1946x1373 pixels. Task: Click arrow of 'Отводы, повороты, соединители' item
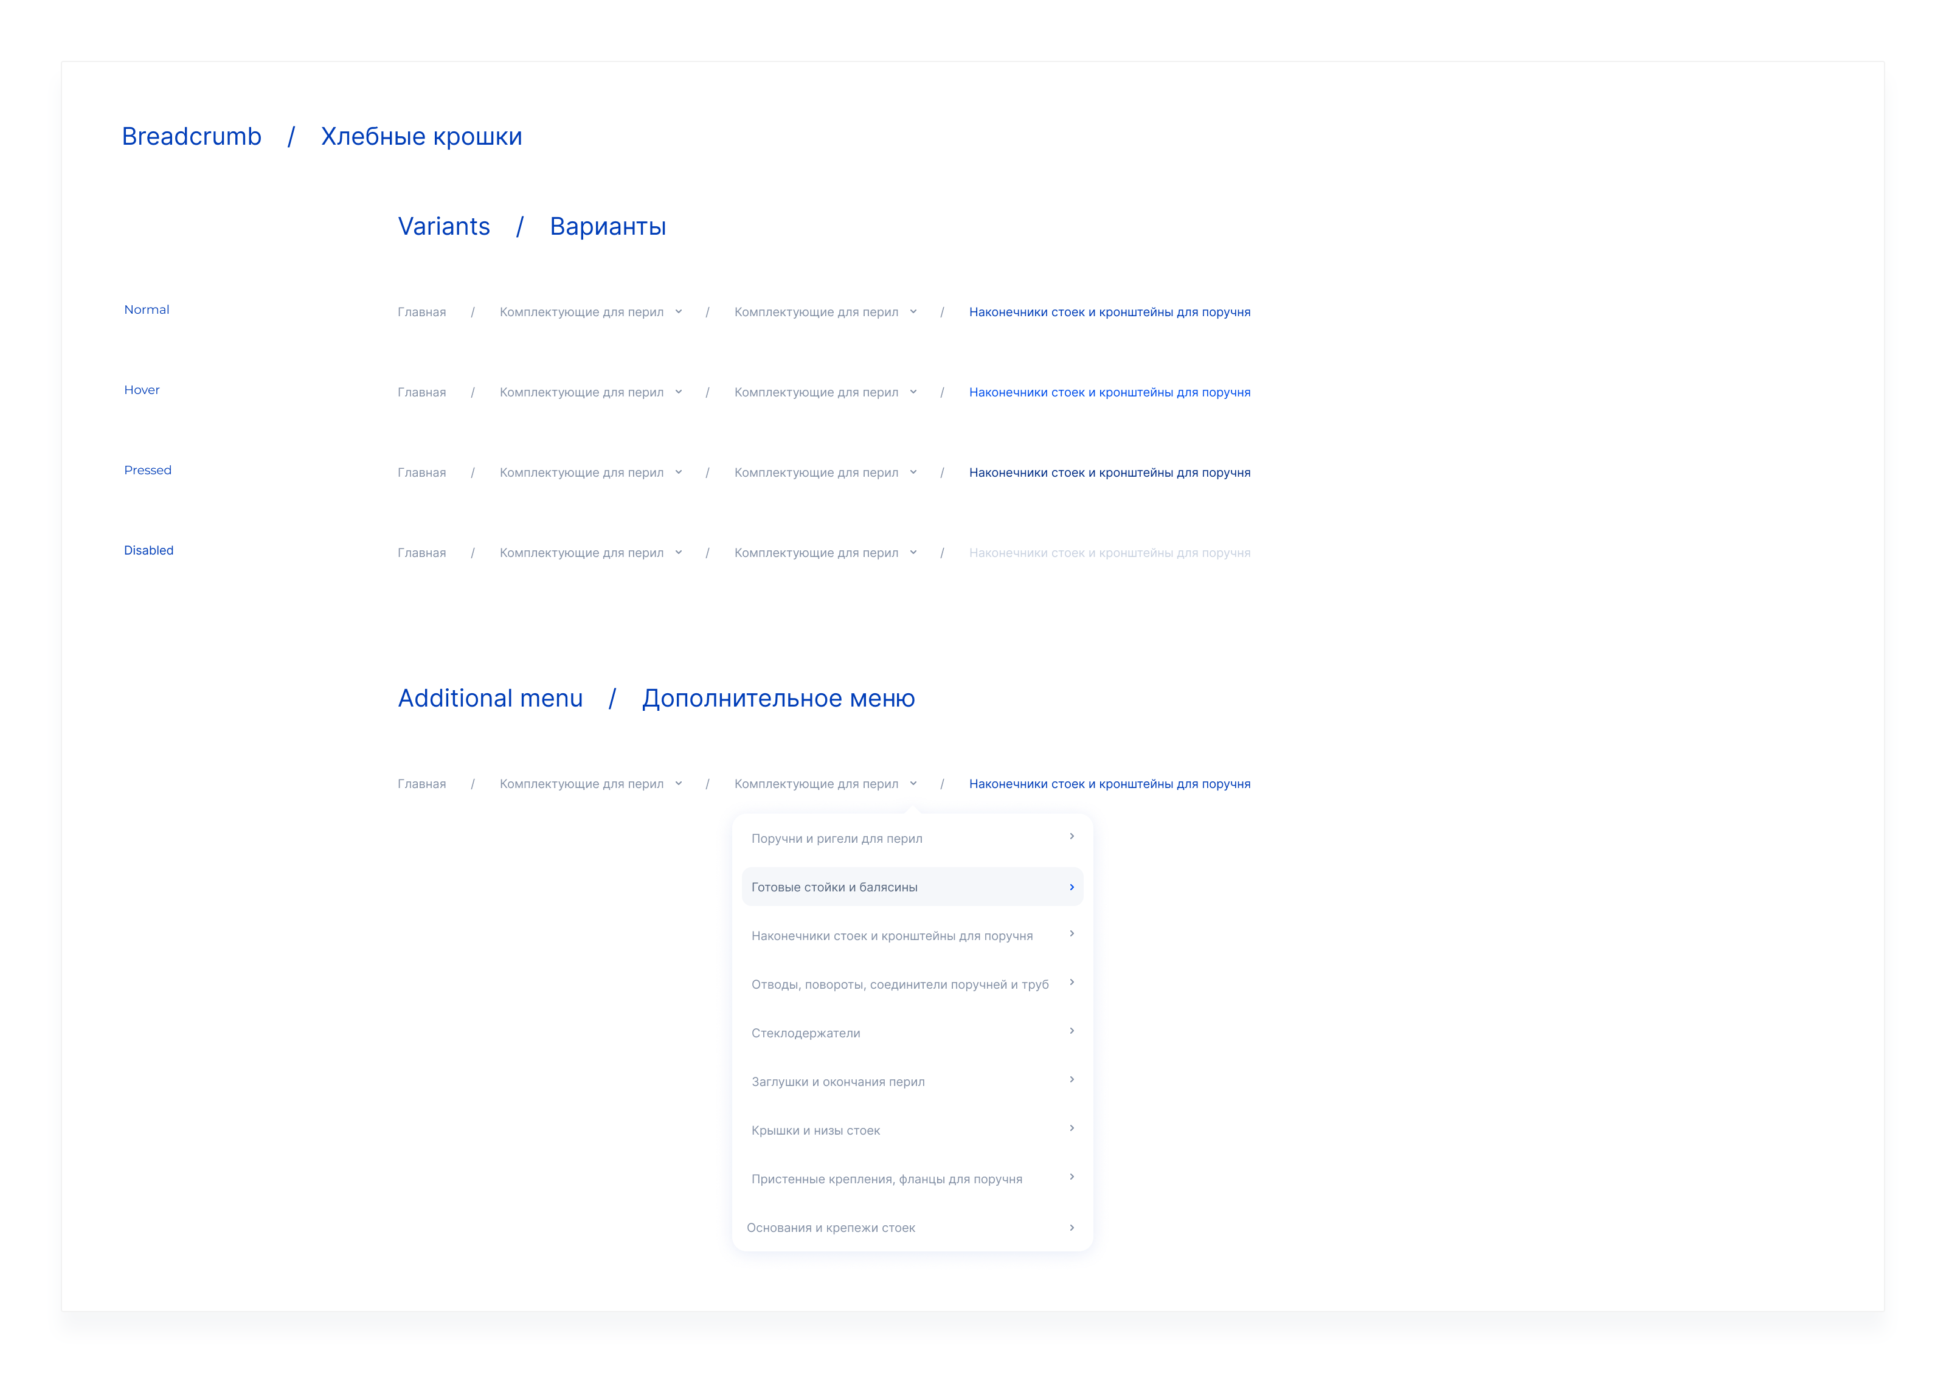[1072, 982]
